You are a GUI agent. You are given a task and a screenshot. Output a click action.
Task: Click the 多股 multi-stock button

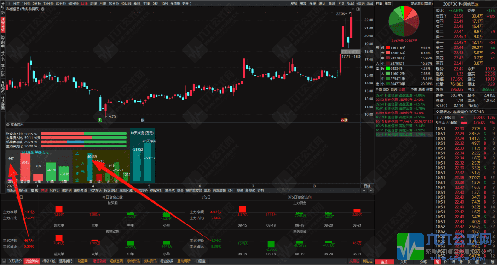tap(312, 4)
